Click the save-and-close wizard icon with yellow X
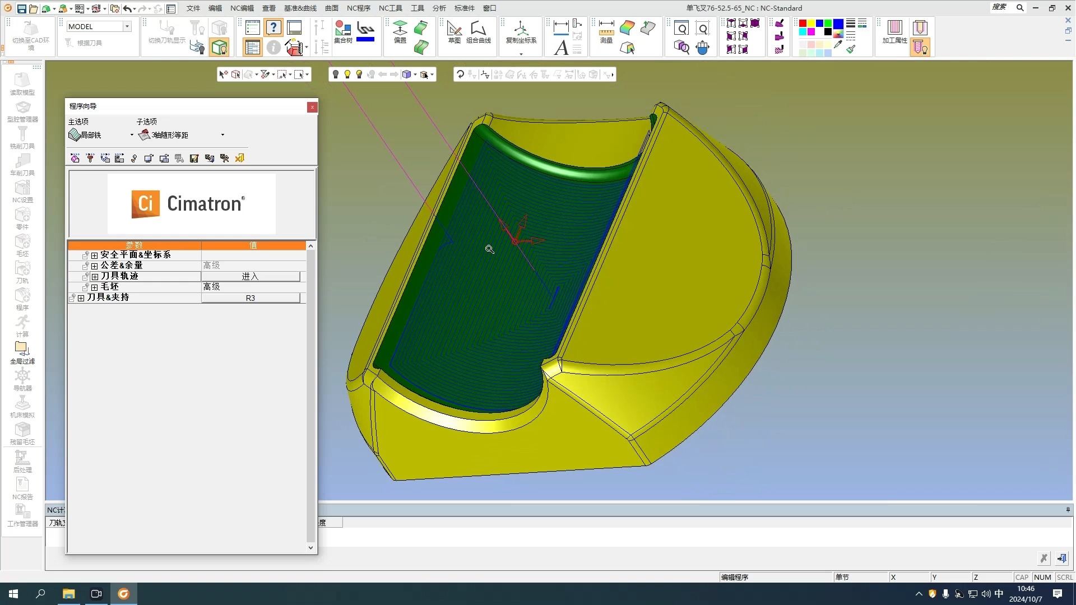This screenshot has height=605, width=1076. pyautogui.click(x=240, y=159)
